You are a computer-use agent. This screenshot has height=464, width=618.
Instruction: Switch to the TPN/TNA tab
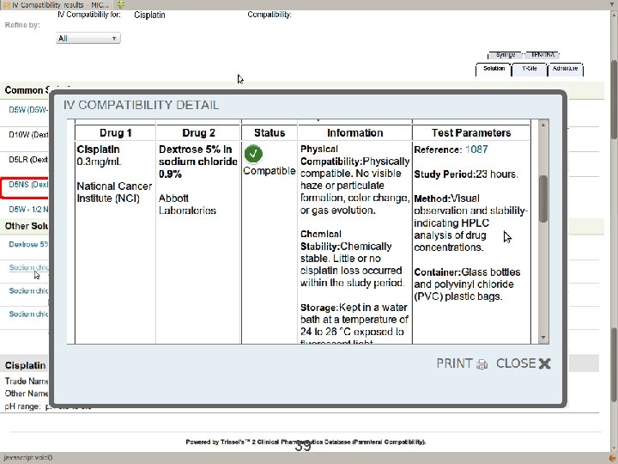542,55
